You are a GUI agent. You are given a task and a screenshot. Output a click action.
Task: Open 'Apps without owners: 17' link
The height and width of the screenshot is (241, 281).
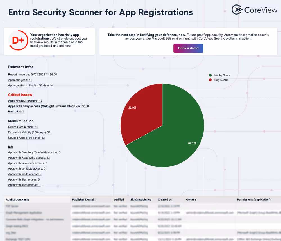pos(25,101)
